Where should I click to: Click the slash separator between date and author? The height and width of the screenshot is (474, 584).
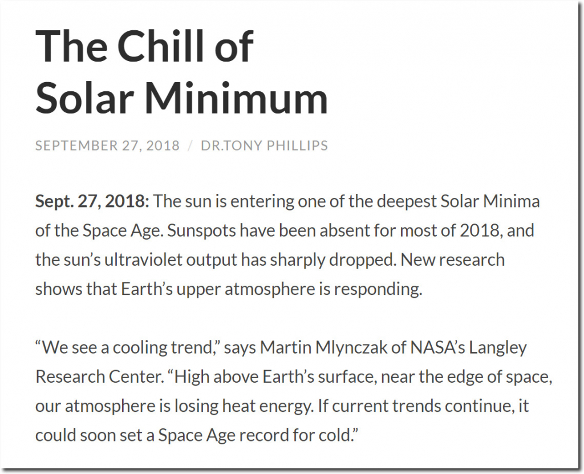pos(190,145)
